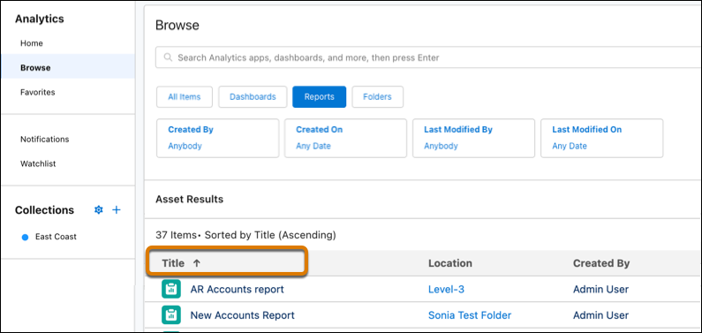Click the Asset Results heading
This screenshot has height=333, width=702.
click(189, 199)
